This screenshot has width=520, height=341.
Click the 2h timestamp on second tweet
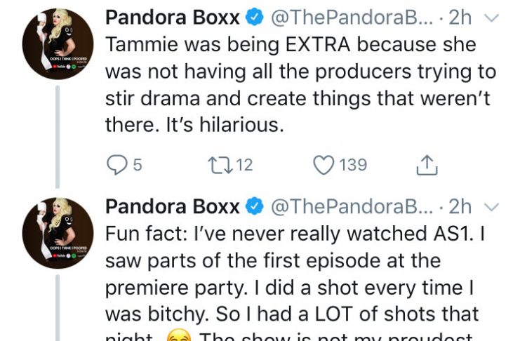[460, 206]
